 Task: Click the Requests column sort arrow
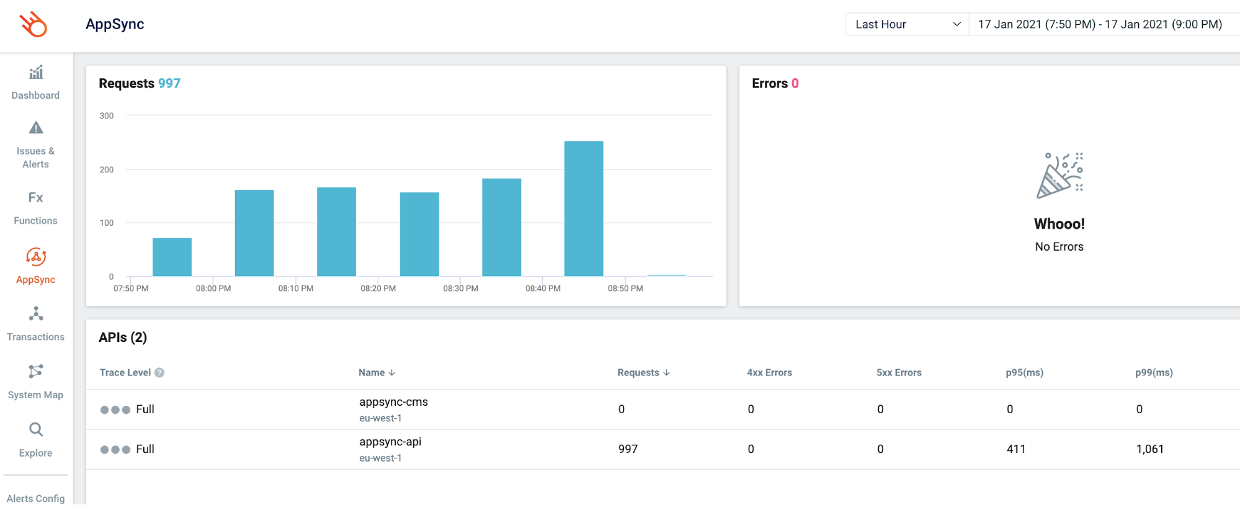point(666,372)
